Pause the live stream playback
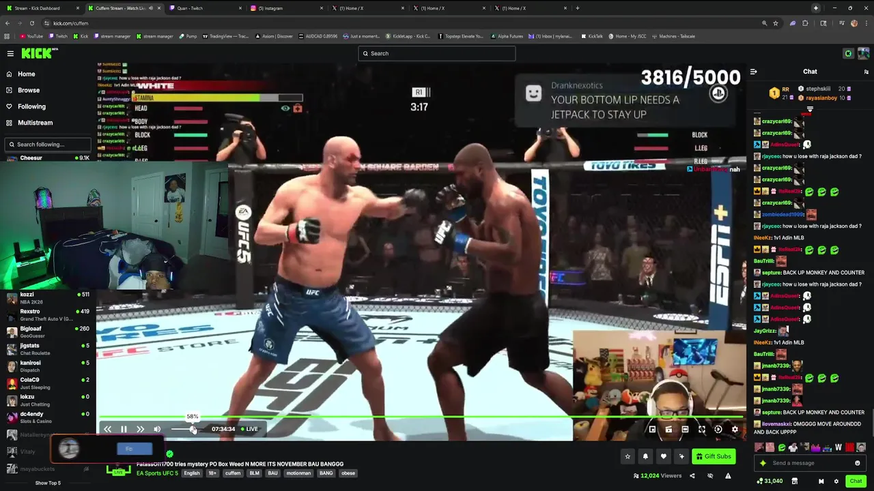This screenshot has height=491, width=874. tap(124, 429)
